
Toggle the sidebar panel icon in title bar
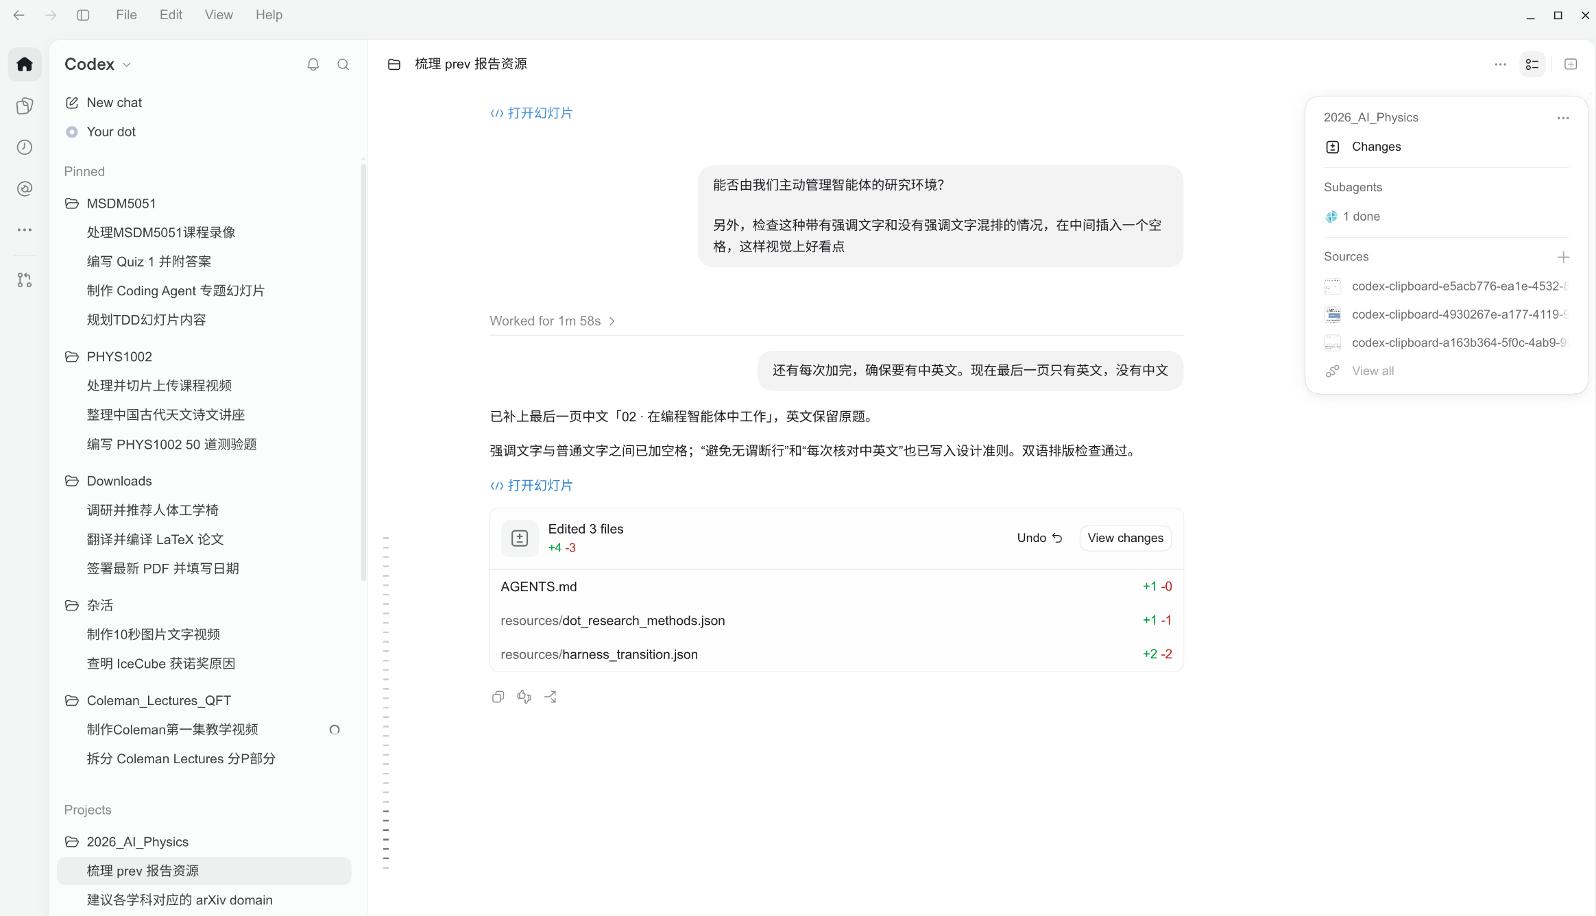[x=83, y=15]
